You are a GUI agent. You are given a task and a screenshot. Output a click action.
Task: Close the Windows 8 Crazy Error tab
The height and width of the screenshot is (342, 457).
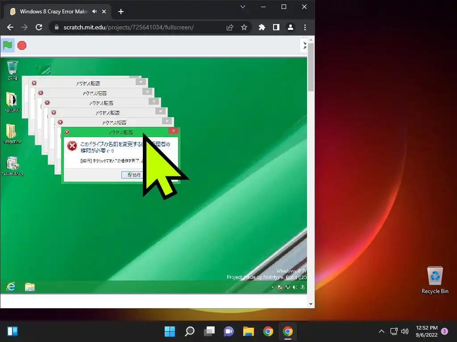click(x=104, y=12)
